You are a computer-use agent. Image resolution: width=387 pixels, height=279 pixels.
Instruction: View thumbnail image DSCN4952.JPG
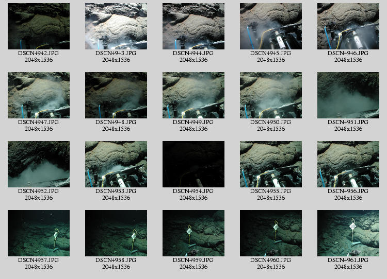coord(39,164)
